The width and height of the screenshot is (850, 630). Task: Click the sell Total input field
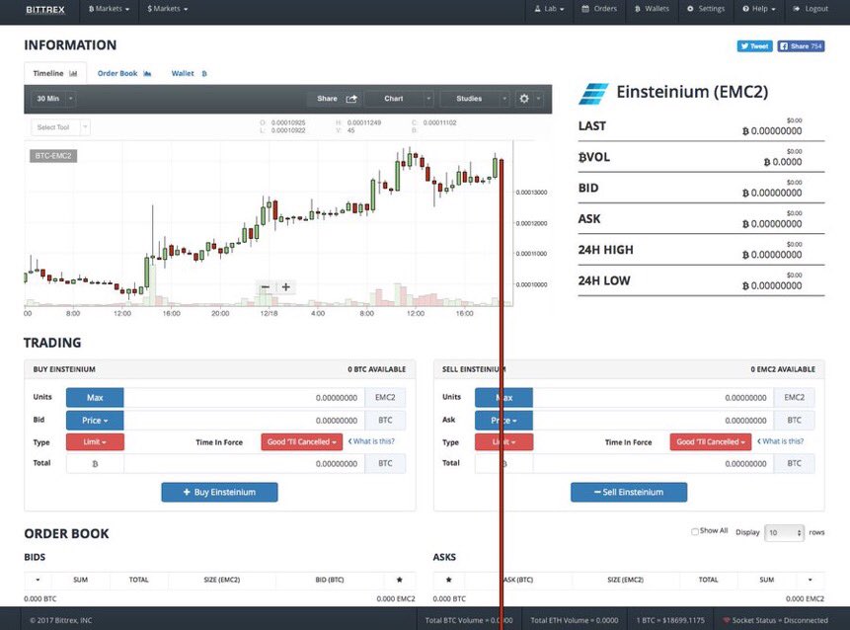click(x=654, y=463)
